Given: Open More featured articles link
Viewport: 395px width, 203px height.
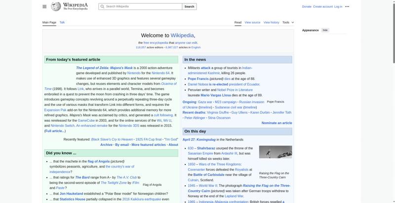Looking at the screenshot, I should (149, 145).
